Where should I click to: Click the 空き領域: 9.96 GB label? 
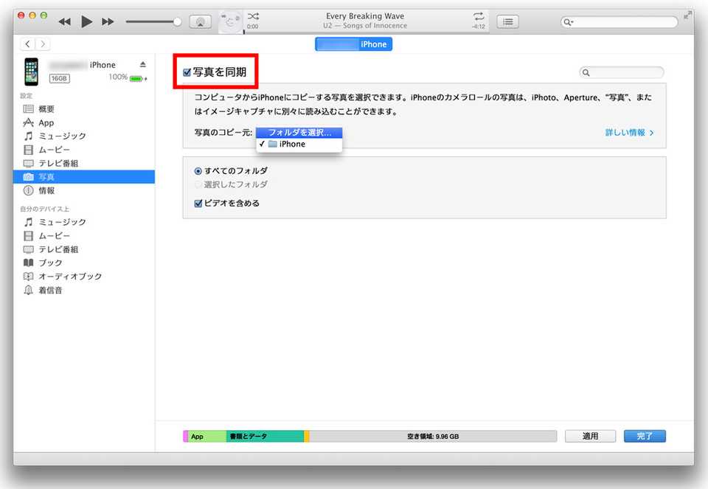(433, 436)
